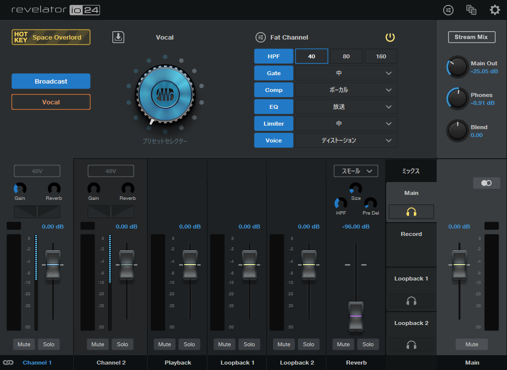Open the mixer settings sliders icon in header

coord(448,10)
